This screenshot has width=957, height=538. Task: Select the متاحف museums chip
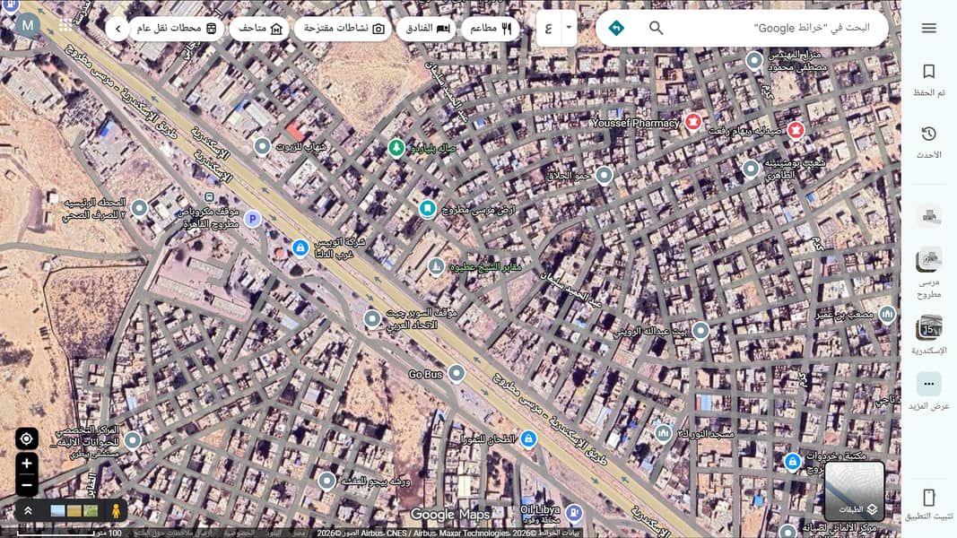point(259,29)
